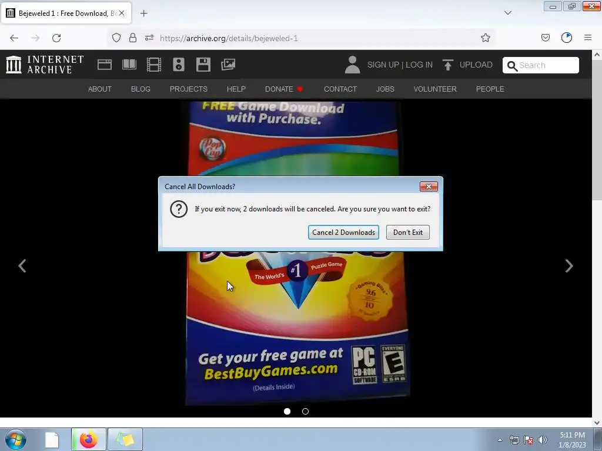Open the PROJECTS menu item
Image resolution: width=602 pixels, height=451 pixels.
pyautogui.click(x=189, y=89)
